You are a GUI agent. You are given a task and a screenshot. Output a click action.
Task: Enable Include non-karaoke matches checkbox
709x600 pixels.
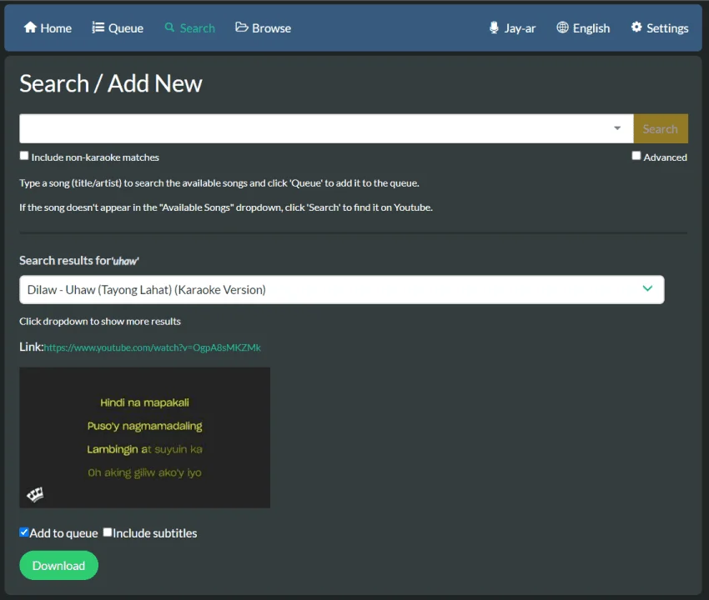24,156
